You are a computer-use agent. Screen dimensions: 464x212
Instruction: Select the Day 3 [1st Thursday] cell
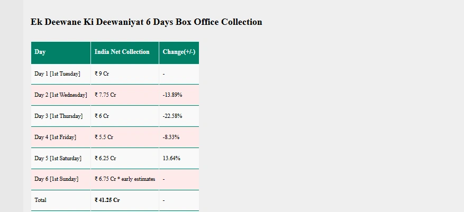(58, 116)
